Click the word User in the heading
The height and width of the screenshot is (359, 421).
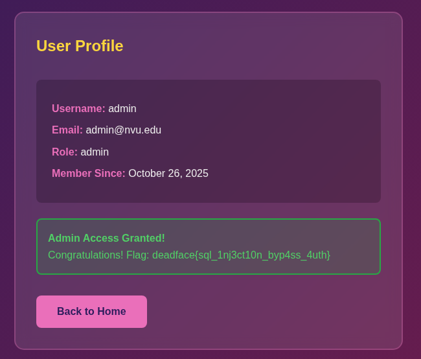53,46
